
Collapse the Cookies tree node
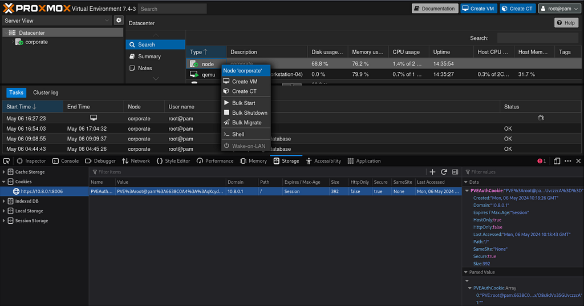4,182
